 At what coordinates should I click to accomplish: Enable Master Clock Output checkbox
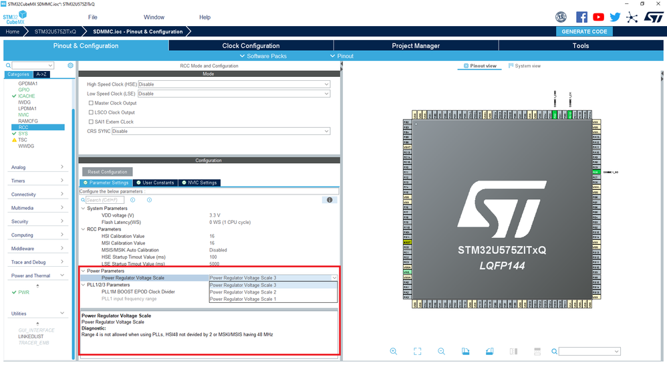pyautogui.click(x=91, y=103)
